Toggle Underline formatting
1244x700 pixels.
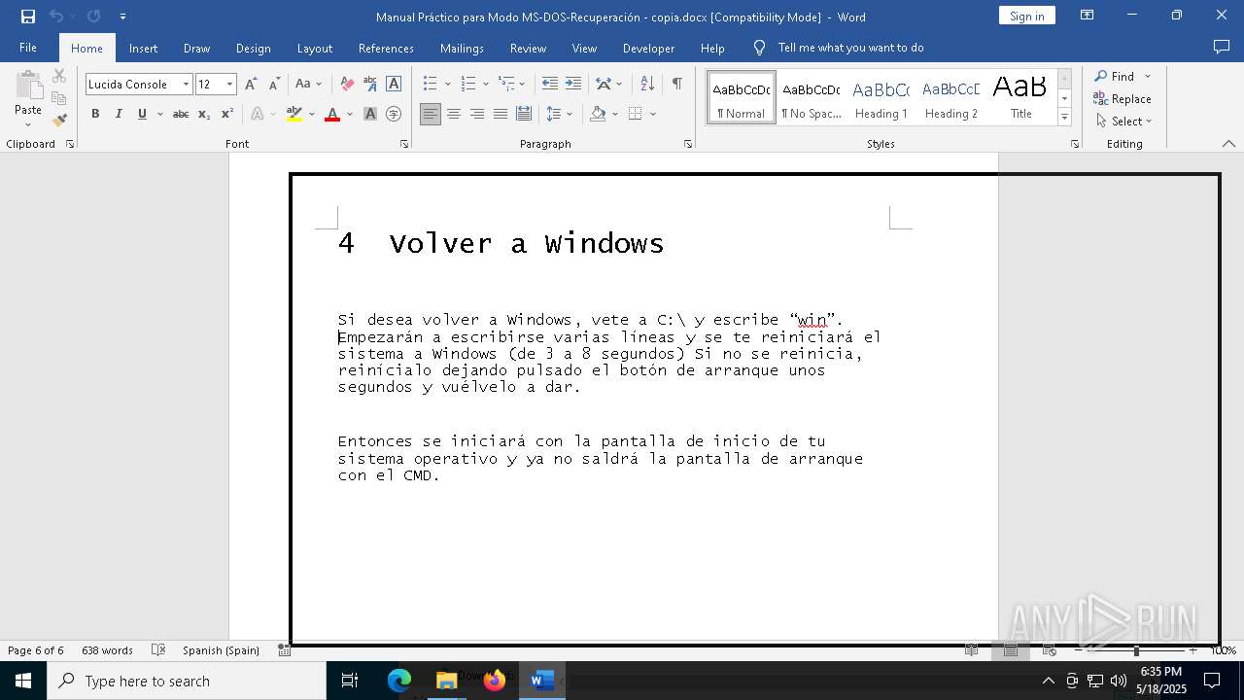142,114
